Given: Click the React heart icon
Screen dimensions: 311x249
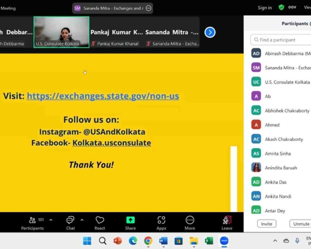Looking at the screenshot, I should (x=100, y=220).
